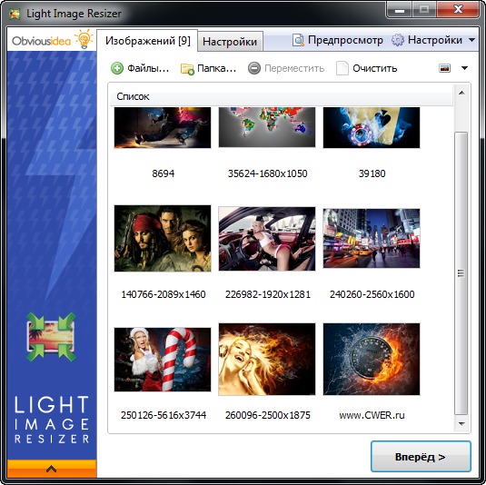This screenshot has width=486, height=485.
Task: Click the vertical scrollbar thumb
Action: 461,273
